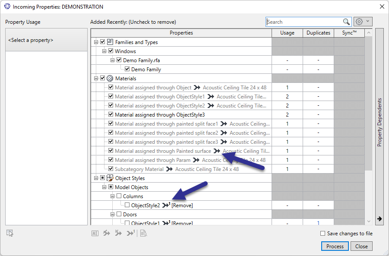The image size is (389, 256).
Task: Uncheck the Families and Types checkbox
Action: 102,42
